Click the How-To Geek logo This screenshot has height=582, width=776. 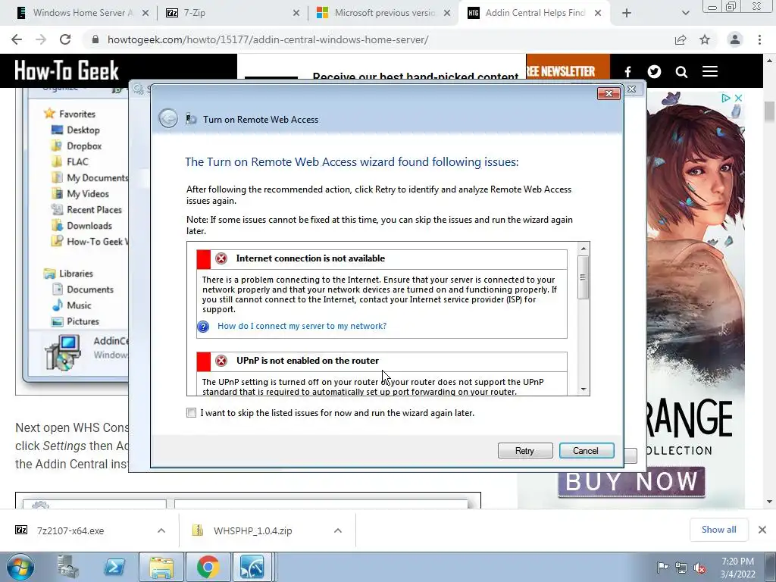67,70
